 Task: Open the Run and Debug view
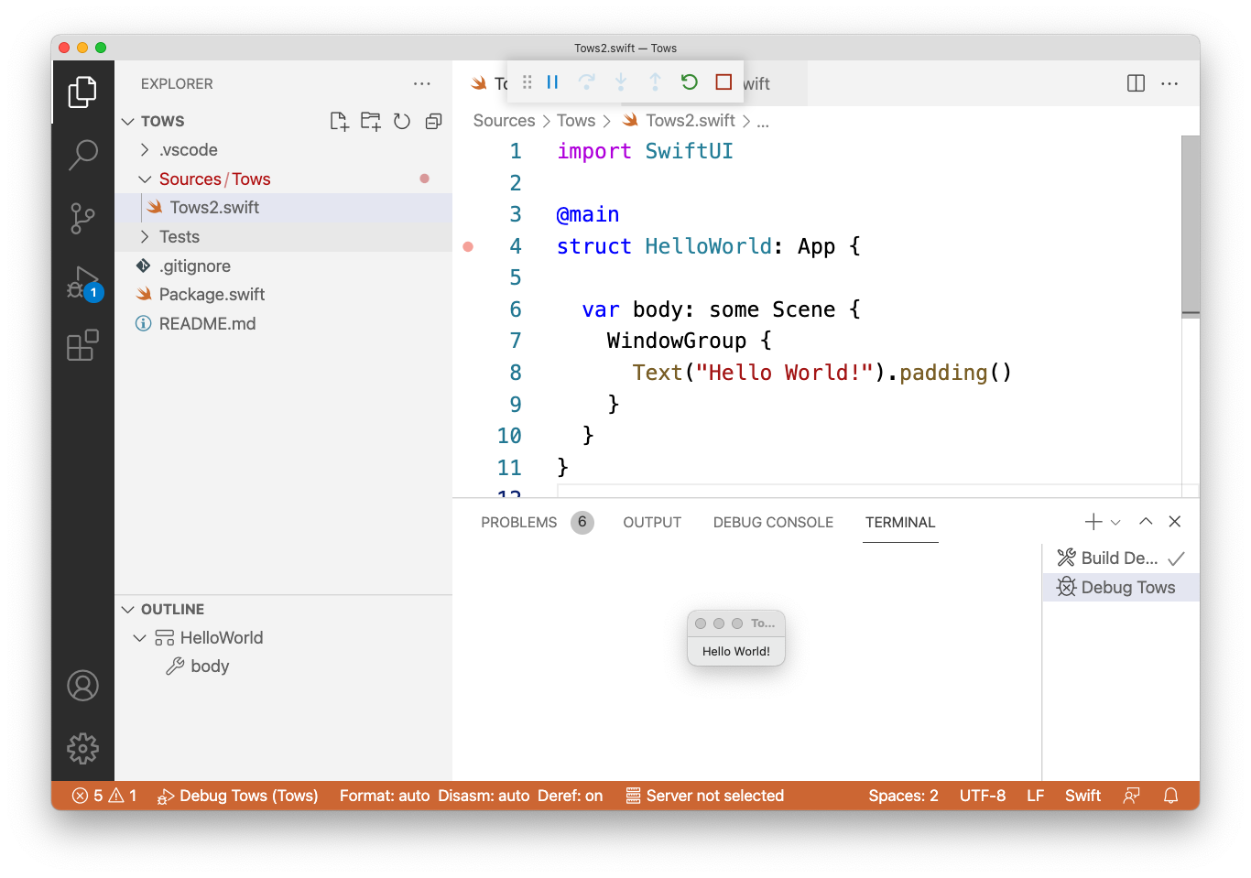click(84, 283)
